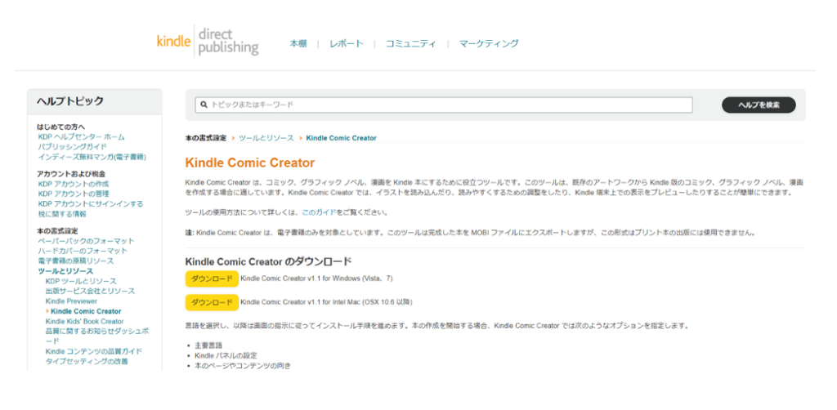Viewport: 837px width, 410px height.
Task: Download Kindle Comic Creator for Windows
Action: [212, 279]
